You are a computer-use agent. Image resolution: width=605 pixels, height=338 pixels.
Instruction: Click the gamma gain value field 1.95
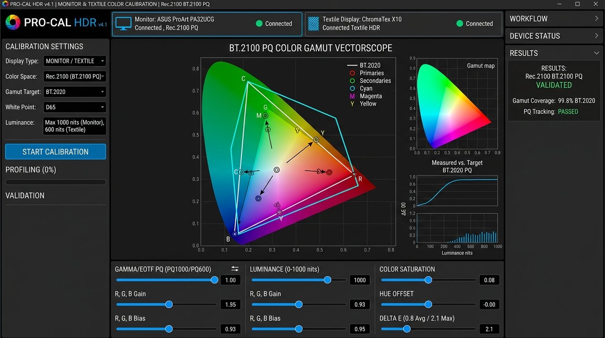tap(230, 305)
